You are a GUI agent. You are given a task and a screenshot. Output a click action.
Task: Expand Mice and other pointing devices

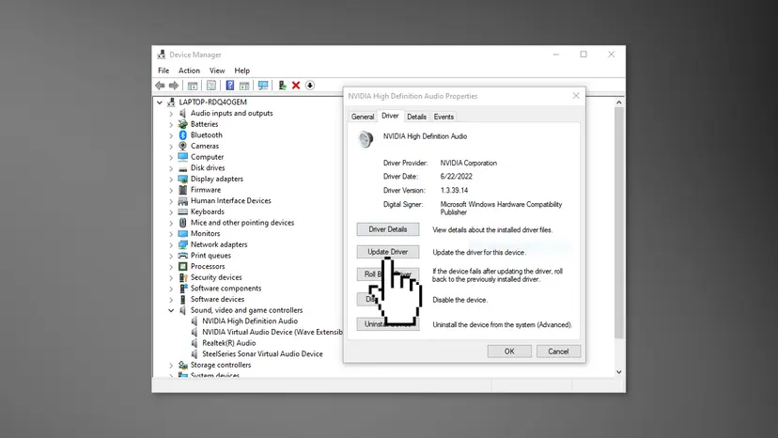pyautogui.click(x=171, y=223)
